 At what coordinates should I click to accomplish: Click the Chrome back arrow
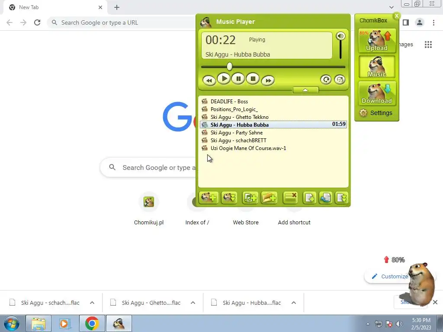[10, 22]
